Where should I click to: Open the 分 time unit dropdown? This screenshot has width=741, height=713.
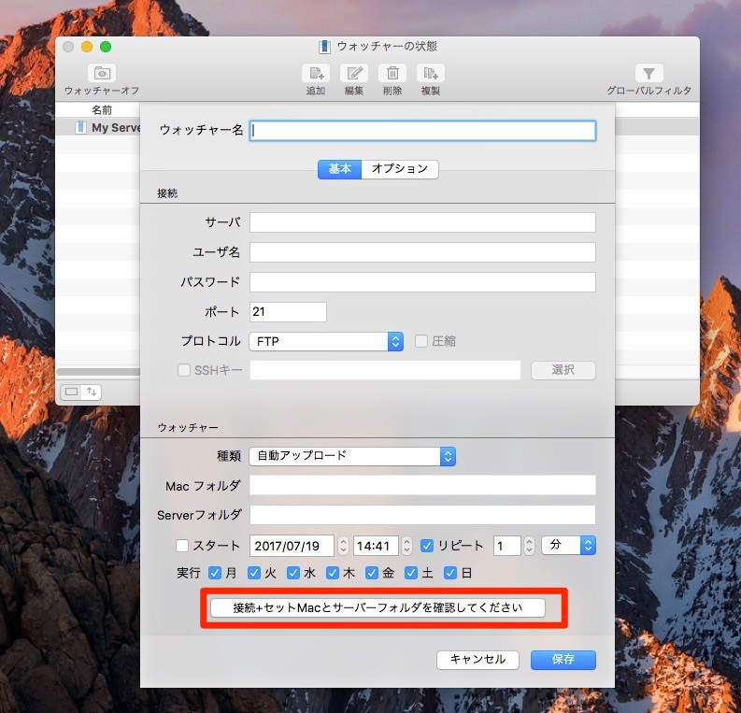(587, 546)
